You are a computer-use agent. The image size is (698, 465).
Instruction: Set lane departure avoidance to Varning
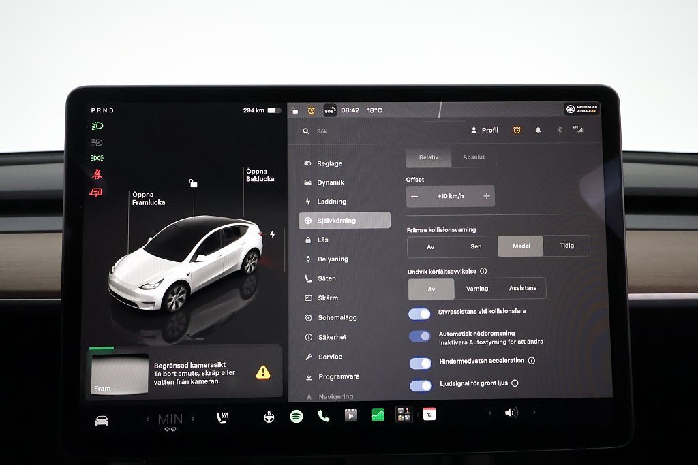point(477,289)
